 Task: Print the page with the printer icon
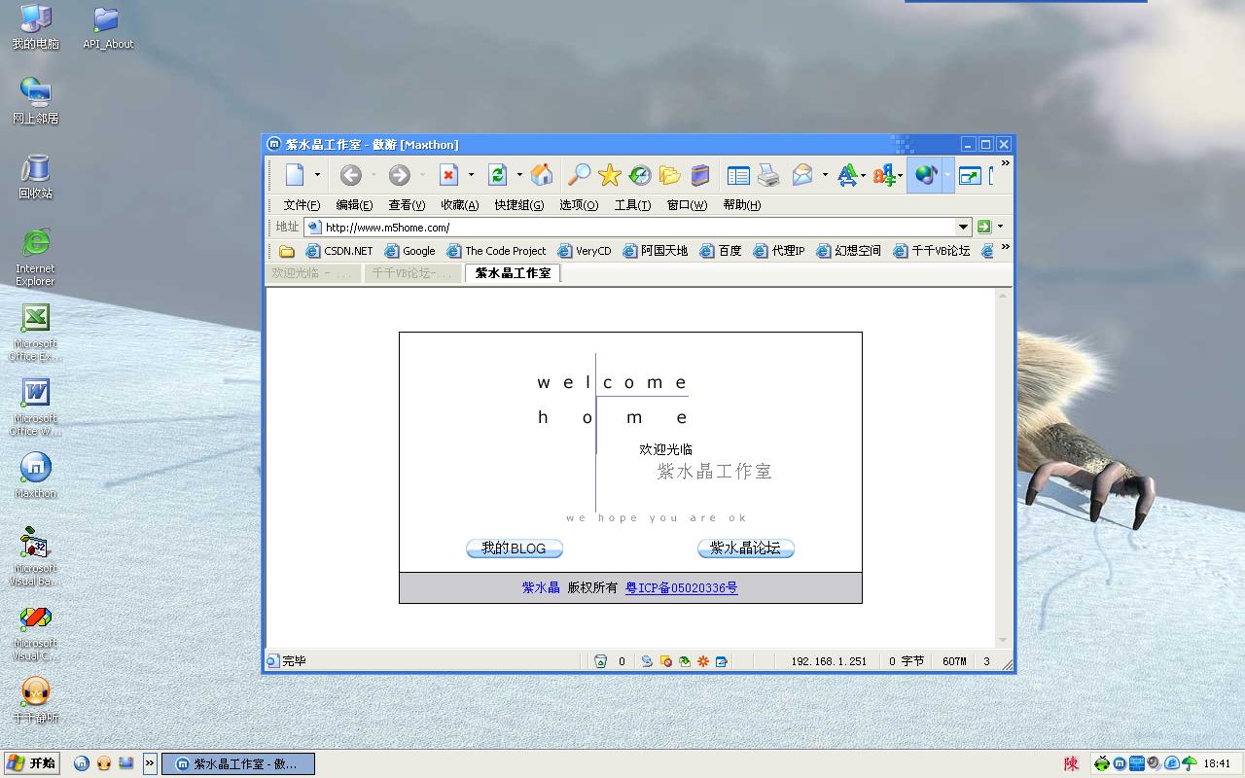768,175
